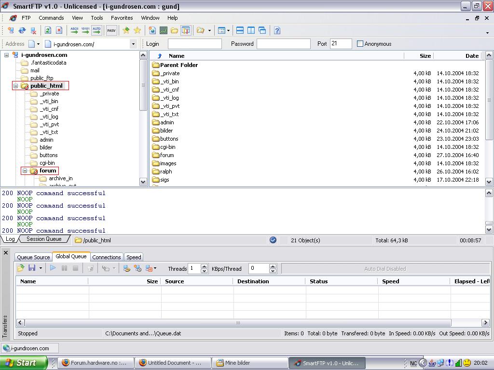Screen dimensions: 494x370
Task: Click the queue load open icon
Action: click(21, 268)
